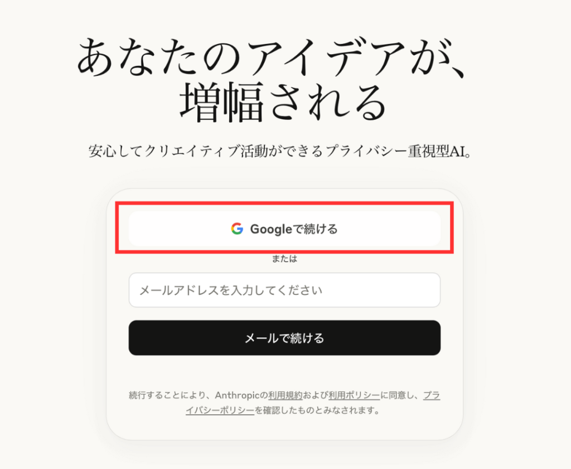Open the 利用規約 terms link
Screen dimensions: 571x469
coord(285,395)
